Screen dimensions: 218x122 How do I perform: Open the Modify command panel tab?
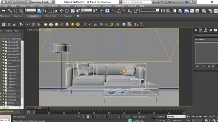click(x=201, y=30)
